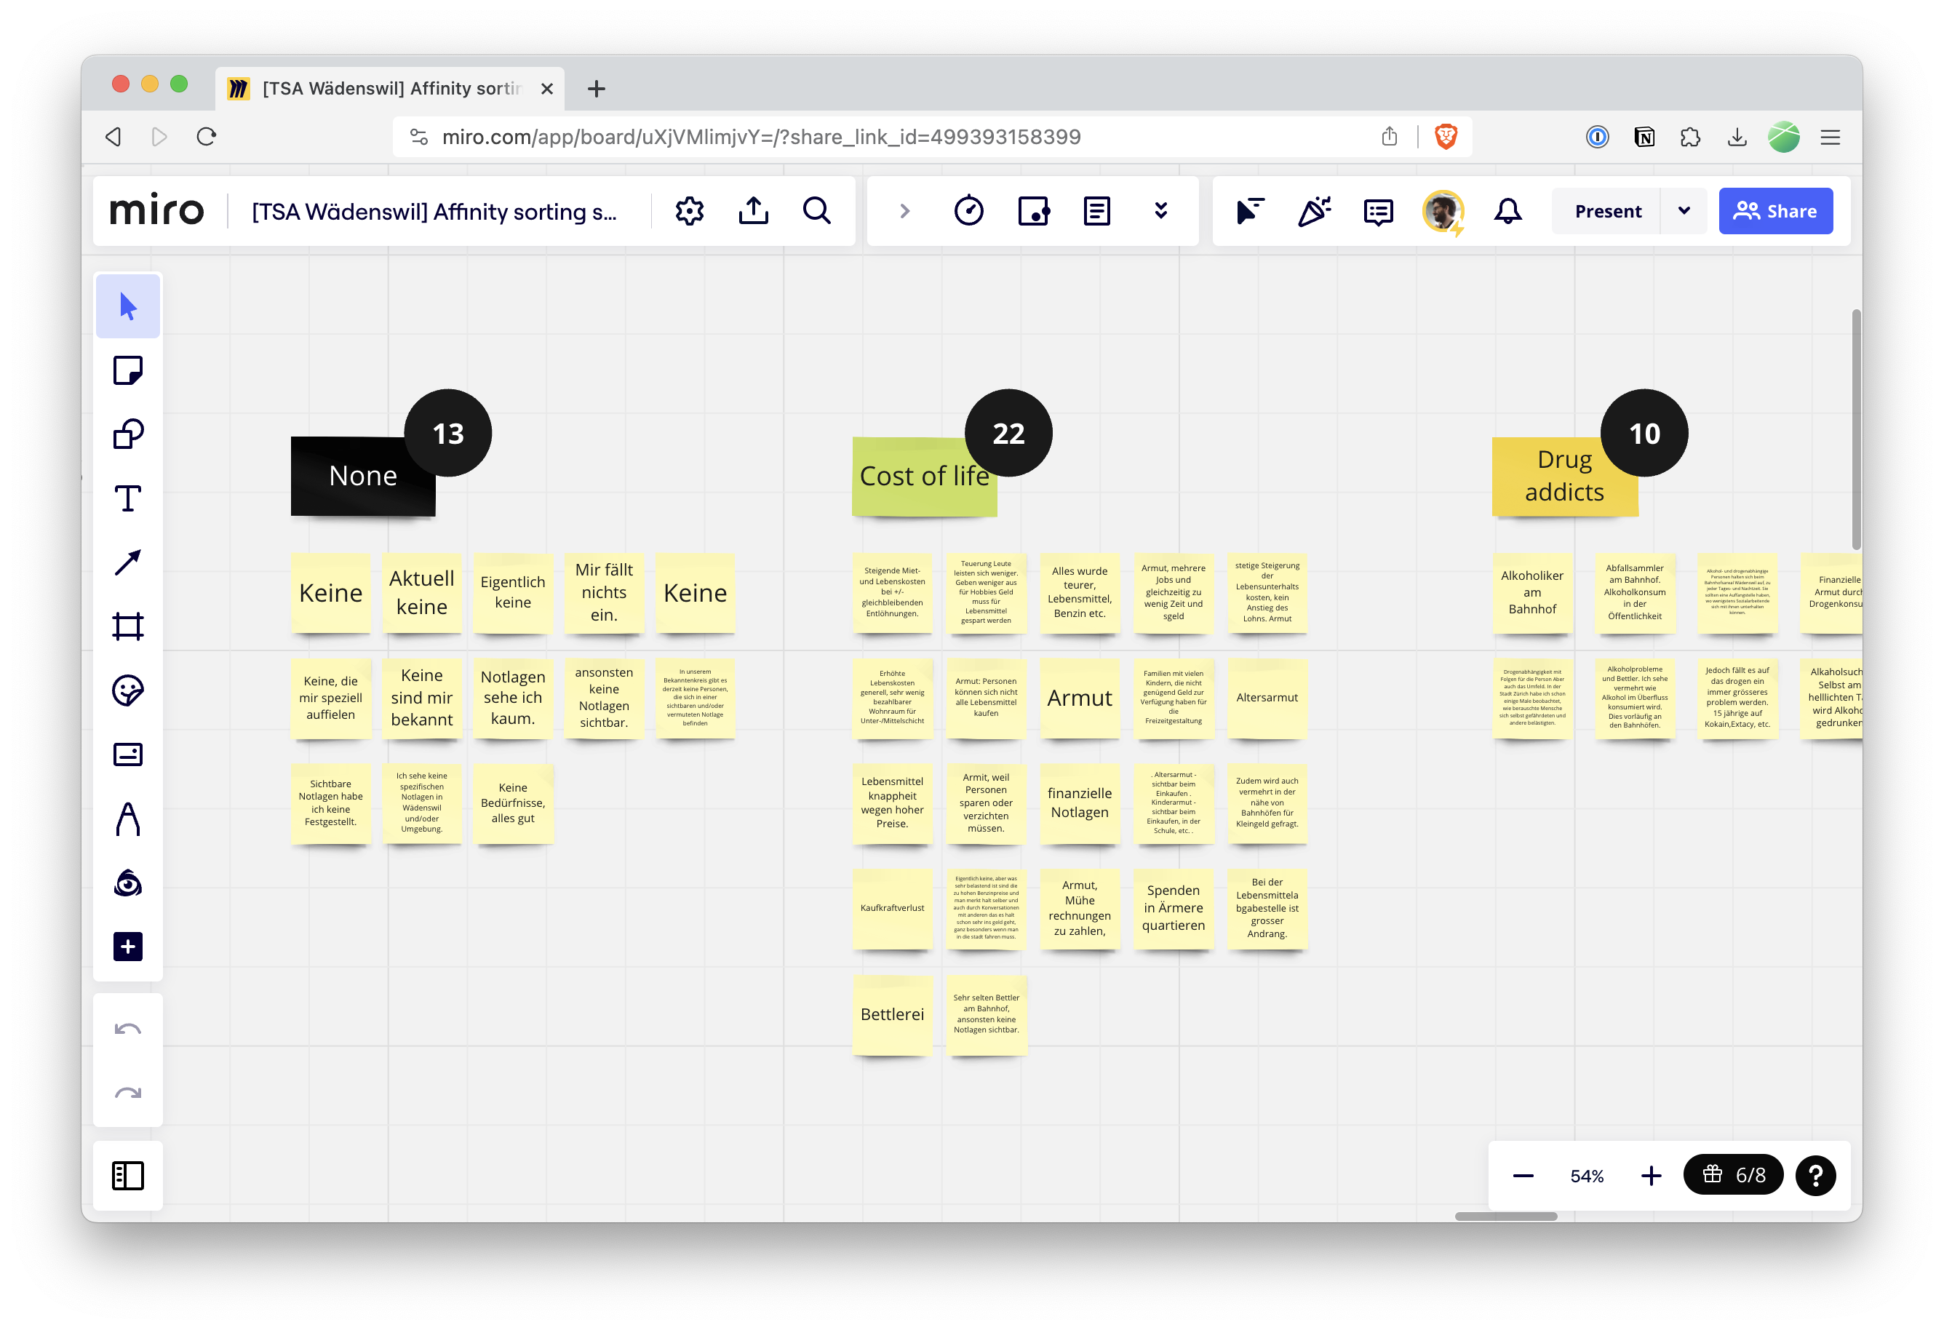Open the browser hamburger menu
Image resolution: width=1944 pixels, height=1330 pixels.
(1829, 136)
